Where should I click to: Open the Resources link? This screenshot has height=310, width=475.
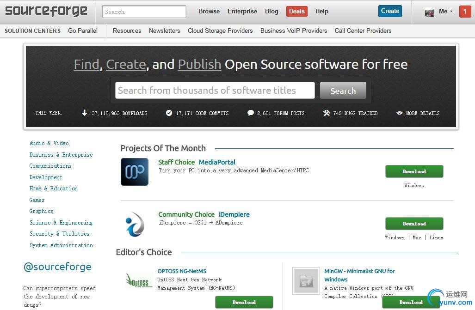[x=127, y=30]
